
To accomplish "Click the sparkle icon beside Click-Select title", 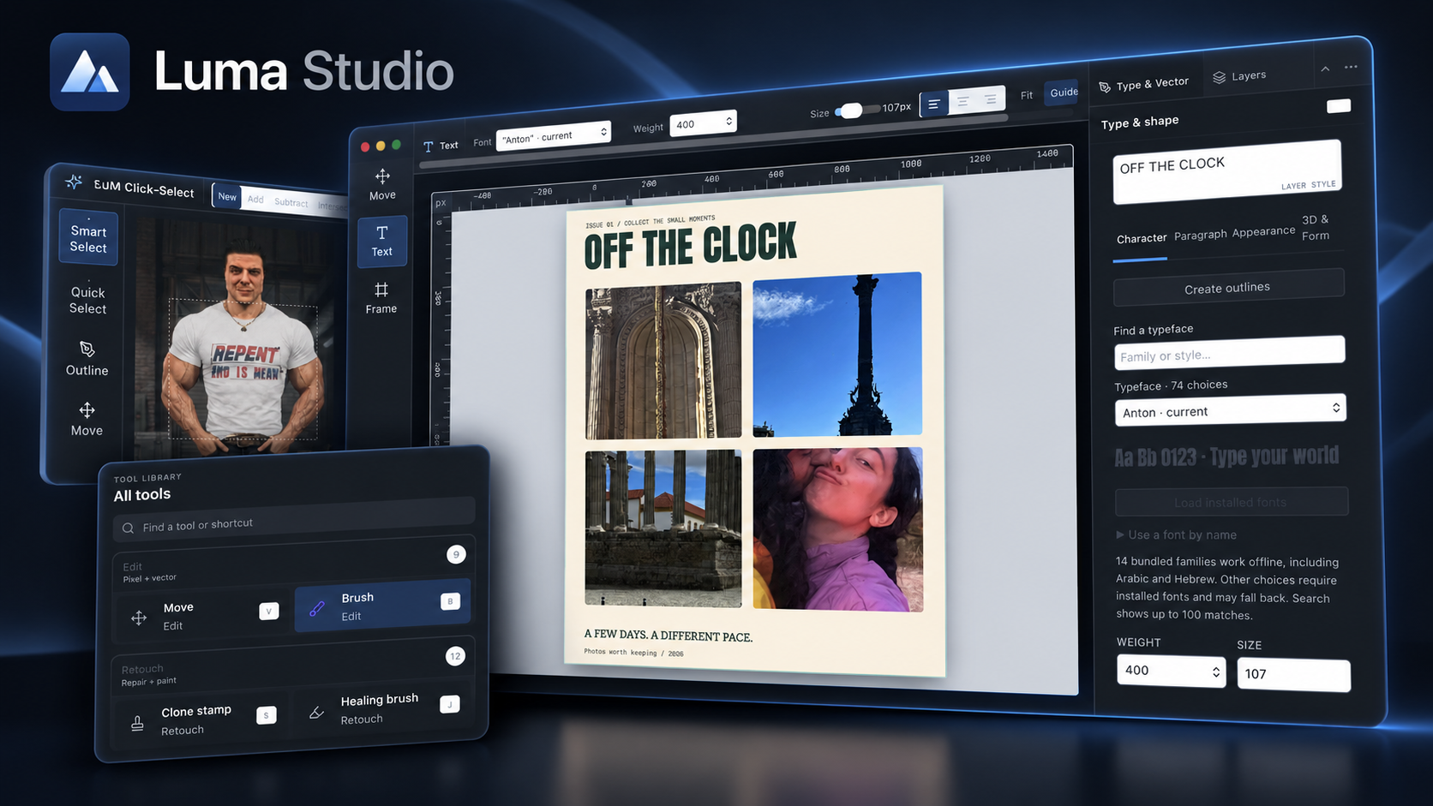I will click(x=74, y=182).
